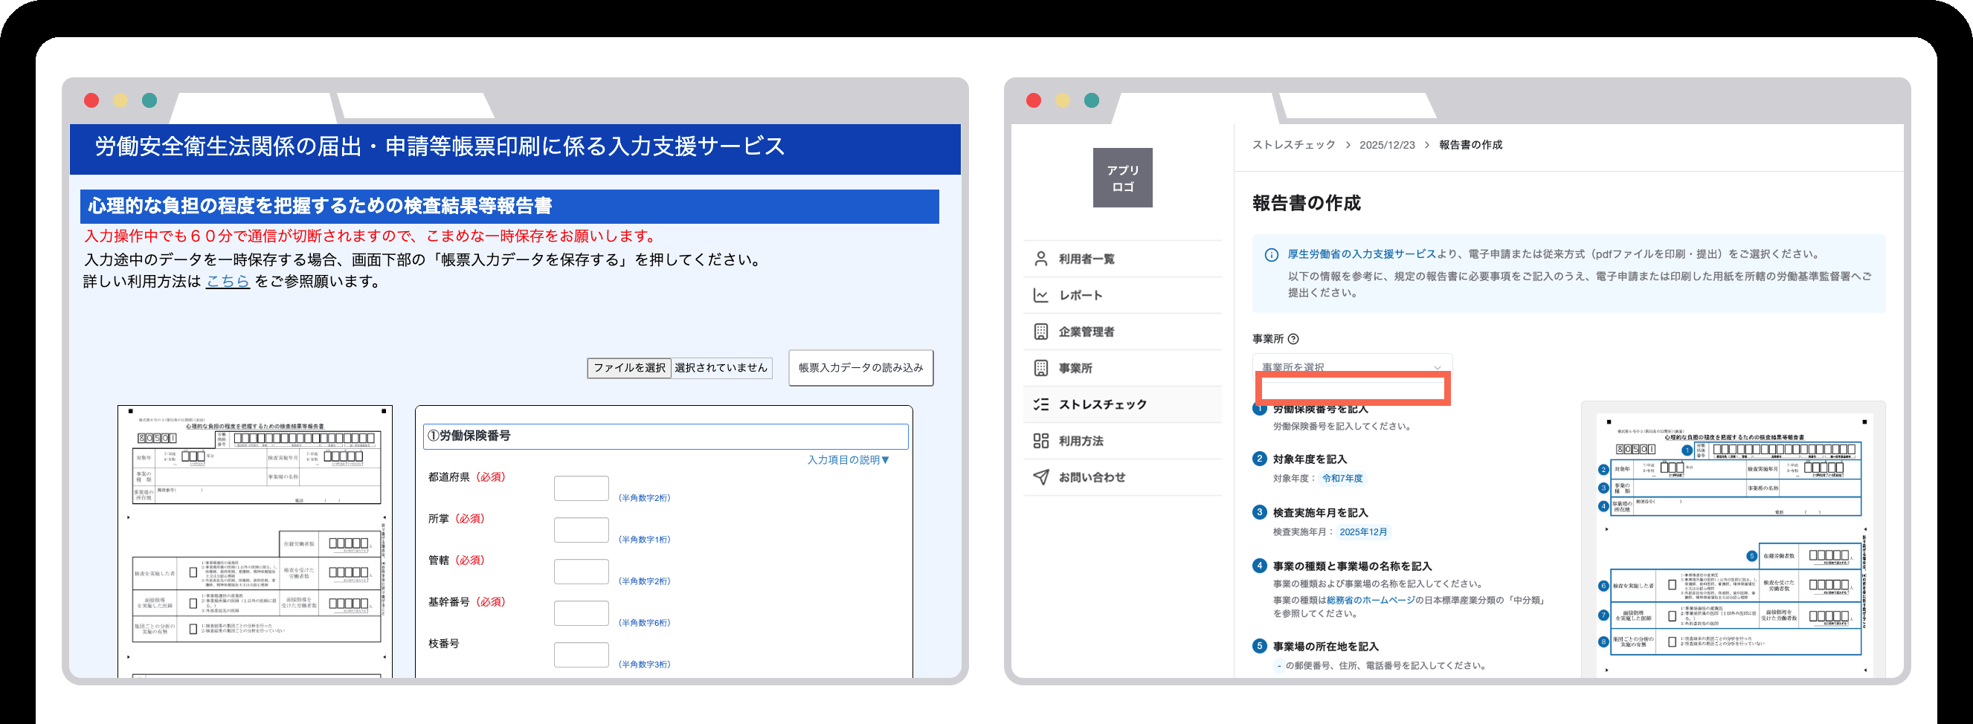Image resolution: width=1973 pixels, height=724 pixels.
Task: Click the 2025/12/23 breadcrumb item
Action: [1386, 145]
